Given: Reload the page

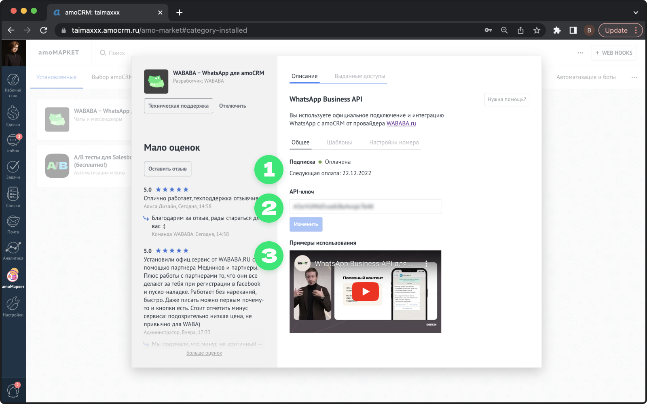Looking at the screenshot, I should coord(44,30).
